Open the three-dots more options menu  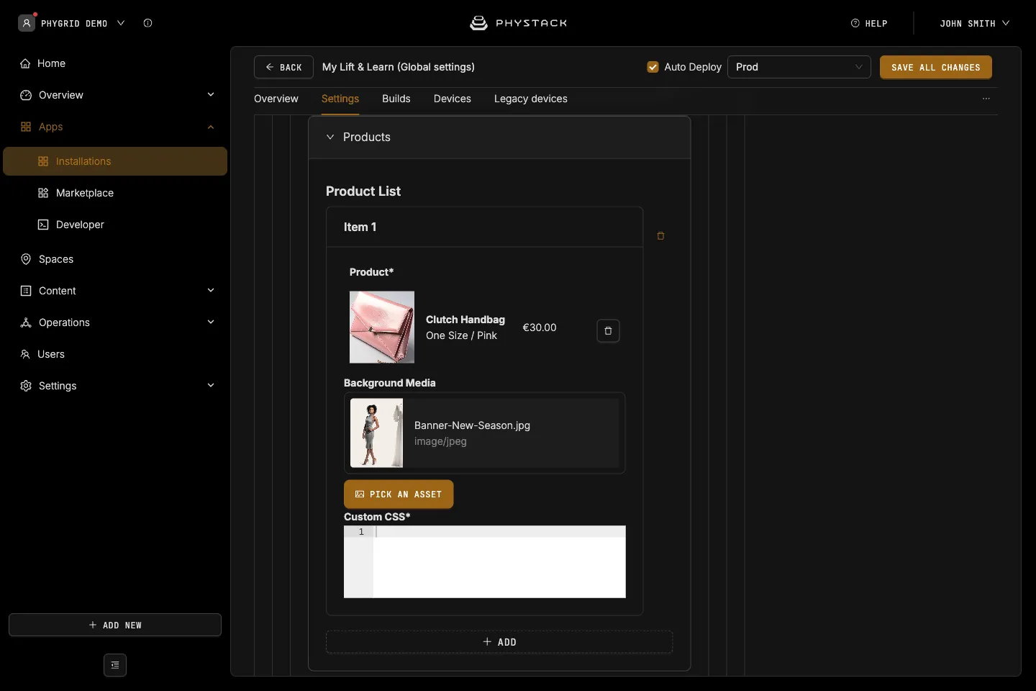pyautogui.click(x=986, y=99)
